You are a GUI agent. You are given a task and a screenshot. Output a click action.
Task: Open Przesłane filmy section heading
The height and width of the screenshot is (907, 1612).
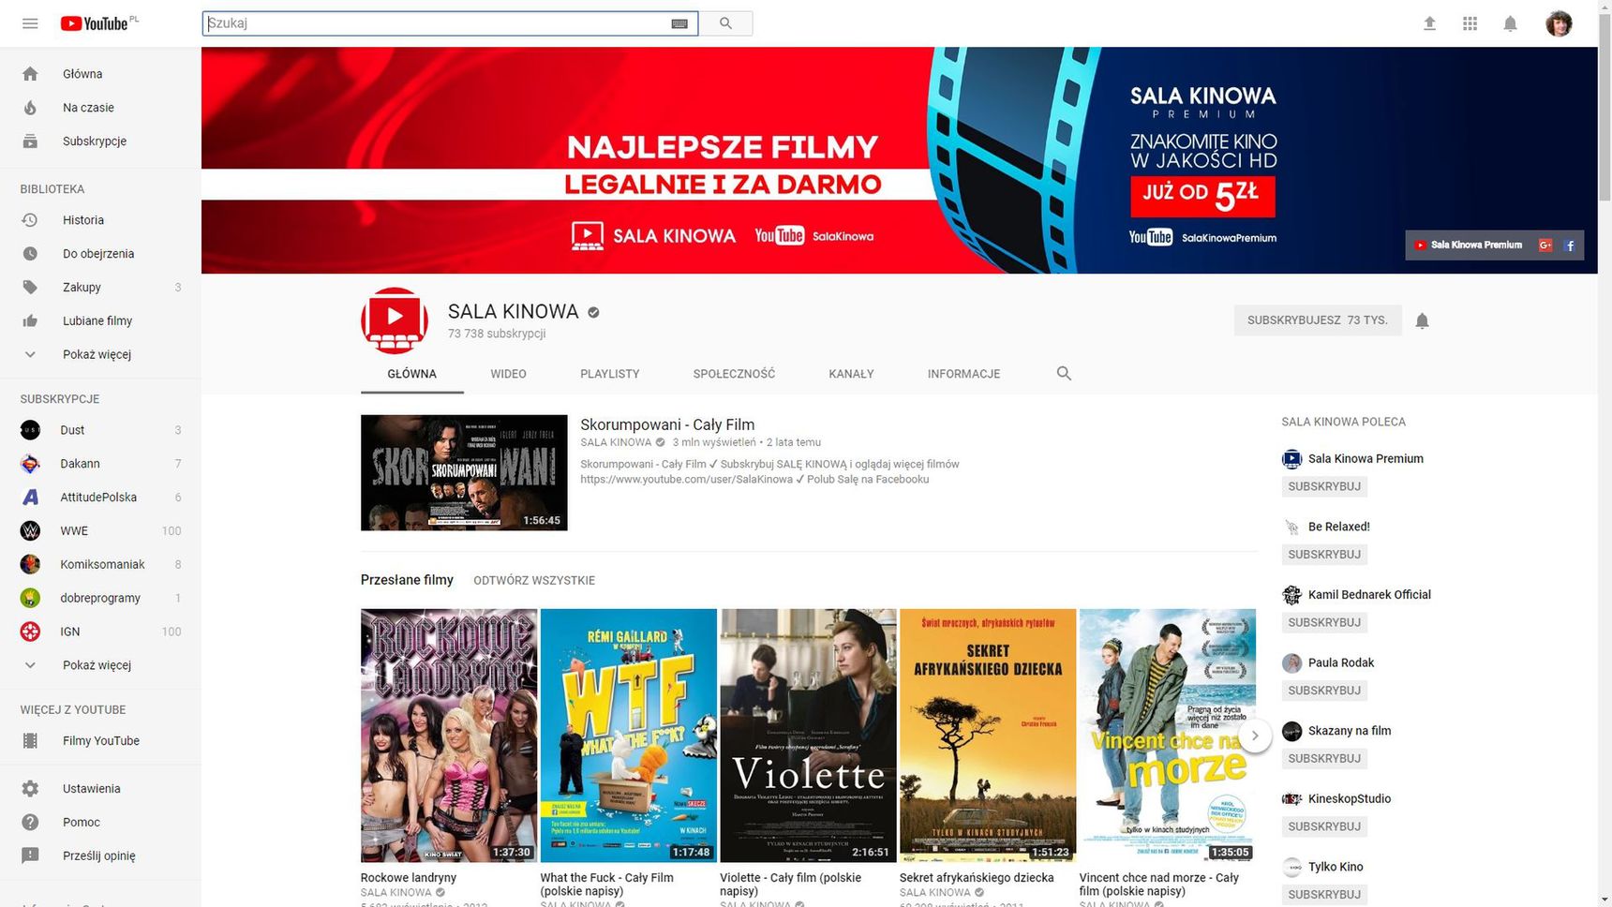pos(407,580)
